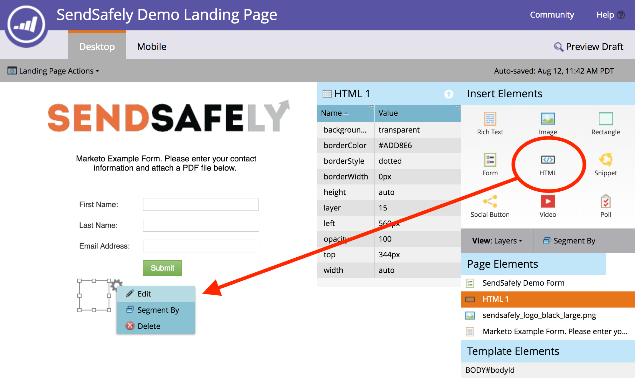Insert an Image element
Image resolution: width=635 pixels, height=378 pixels.
548,124
